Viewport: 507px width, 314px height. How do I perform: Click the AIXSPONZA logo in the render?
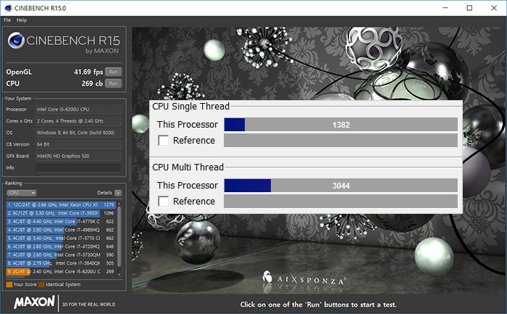(303, 278)
